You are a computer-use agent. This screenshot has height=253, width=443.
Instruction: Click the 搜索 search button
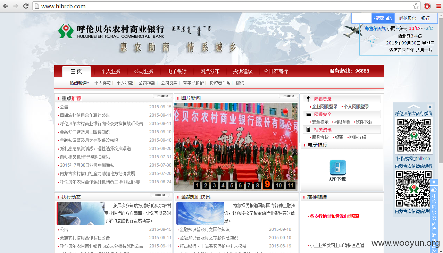coord(383,18)
